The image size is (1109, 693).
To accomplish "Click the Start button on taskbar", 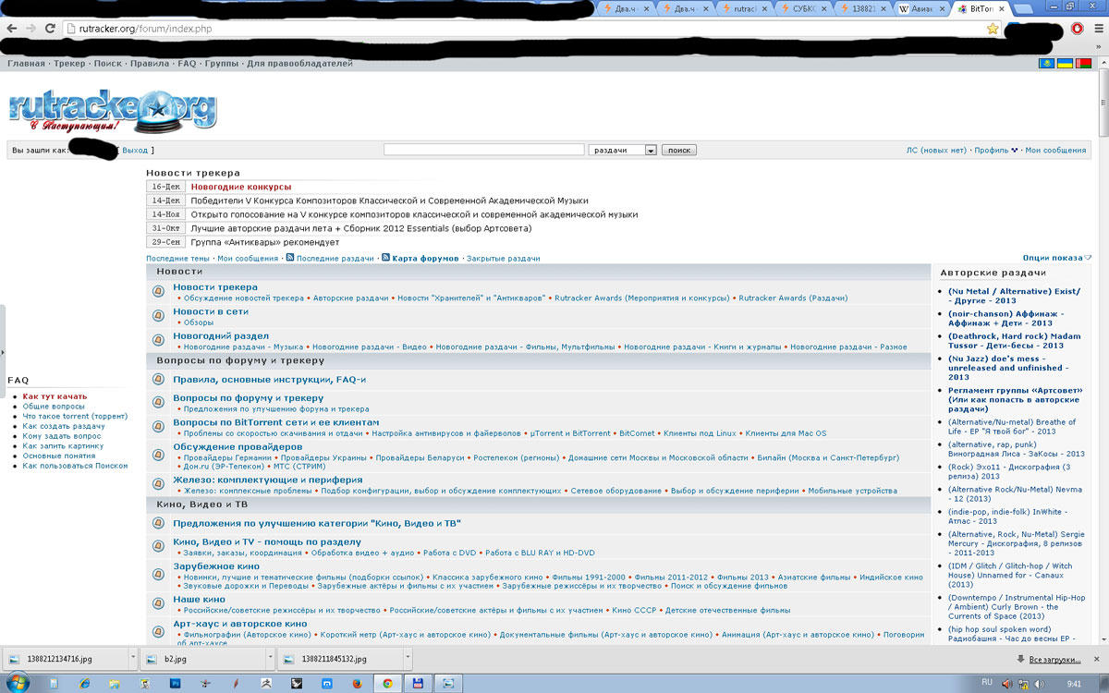I will (x=18, y=683).
